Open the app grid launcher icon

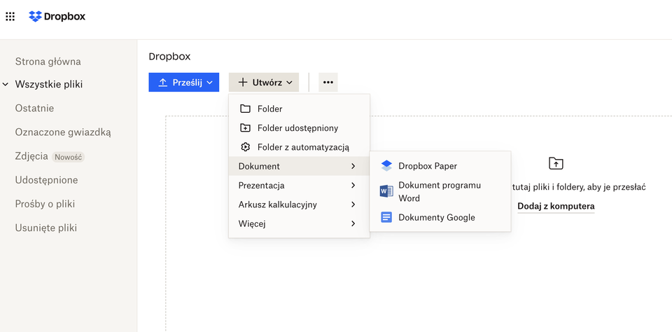[10, 17]
